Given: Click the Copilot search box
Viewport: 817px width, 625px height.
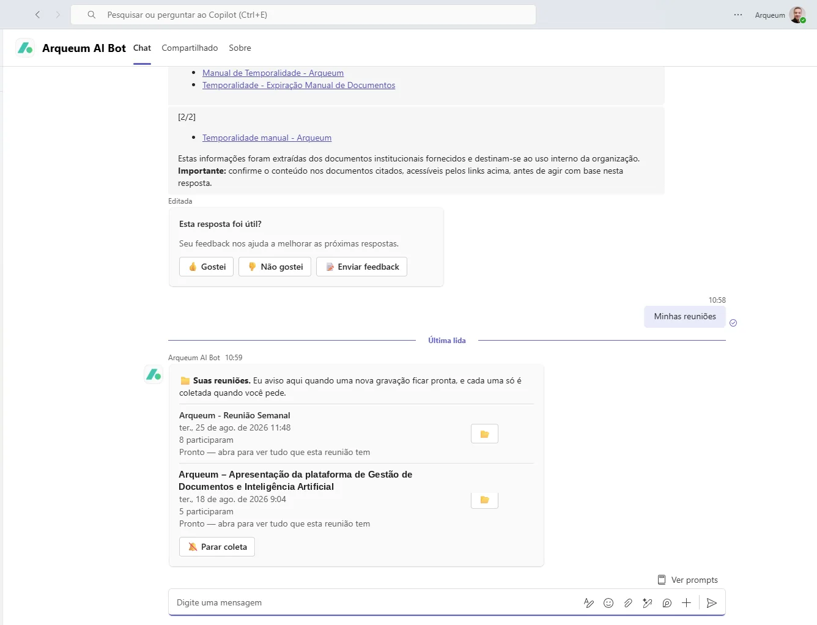Looking at the screenshot, I should (x=303, y=15).
